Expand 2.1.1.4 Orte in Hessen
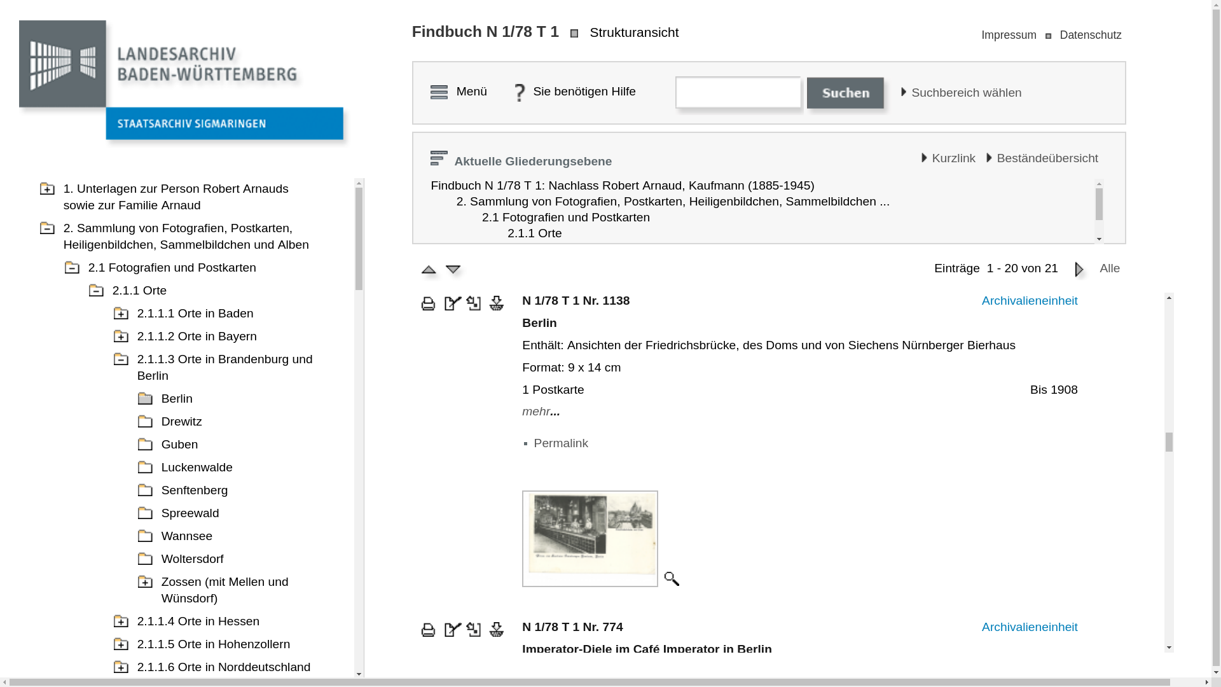Image resolution: width=1221 pixels, height=687 pixels. tap(121, 621)
